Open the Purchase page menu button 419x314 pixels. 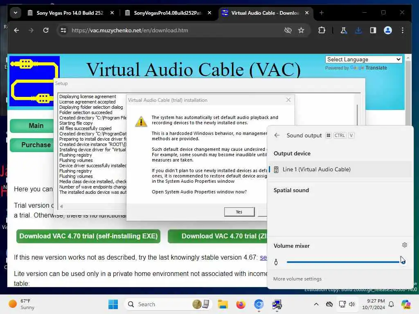coord(32,145)
